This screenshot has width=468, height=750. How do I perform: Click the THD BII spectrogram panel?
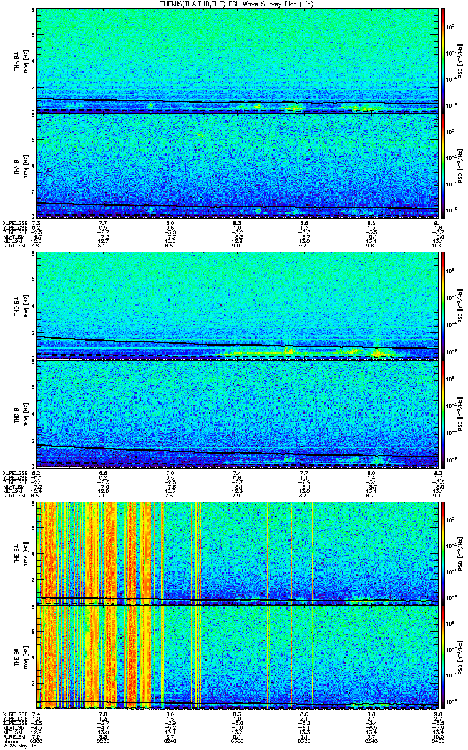point(237,414)
